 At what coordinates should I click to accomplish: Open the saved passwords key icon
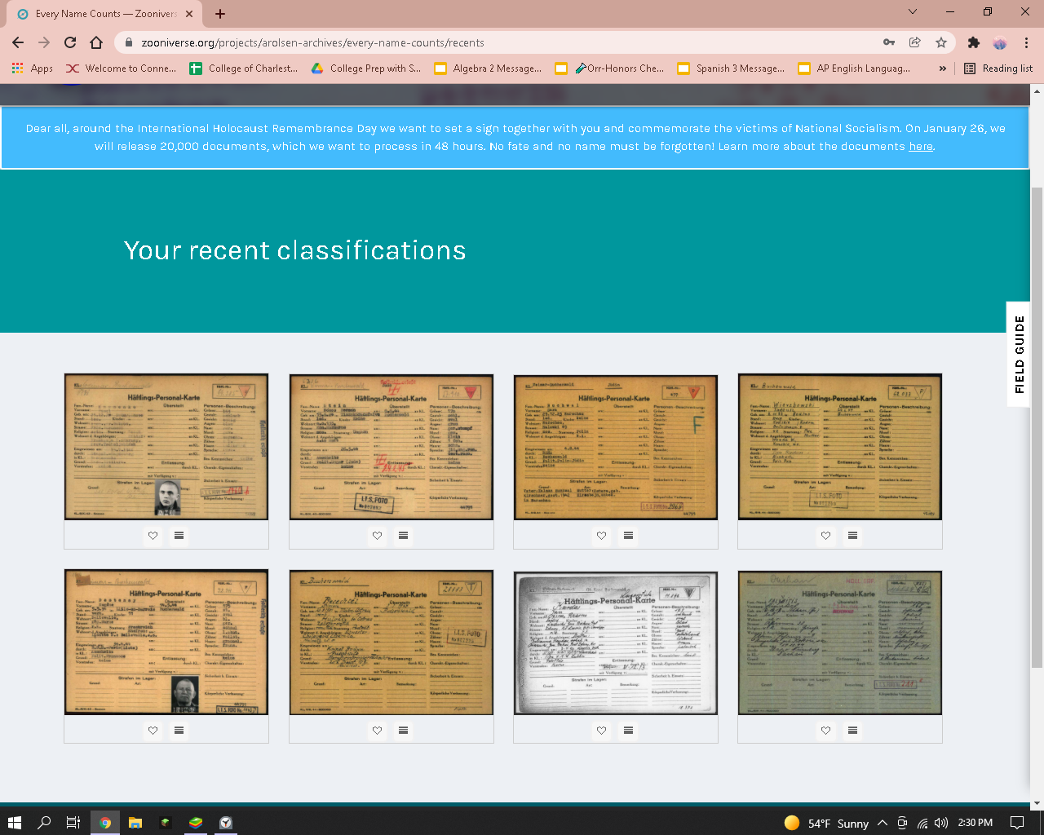point(889,42)
